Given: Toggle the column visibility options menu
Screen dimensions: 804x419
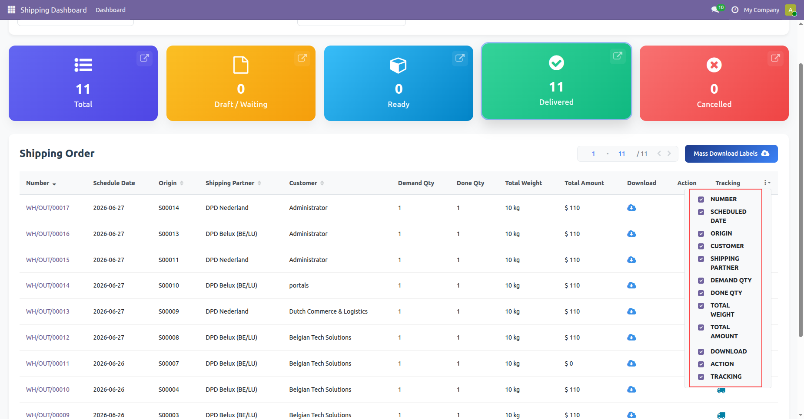Looking at the screenshot, I should click(767, 183).
